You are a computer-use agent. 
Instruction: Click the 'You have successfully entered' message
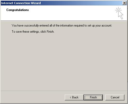[62, 25]
